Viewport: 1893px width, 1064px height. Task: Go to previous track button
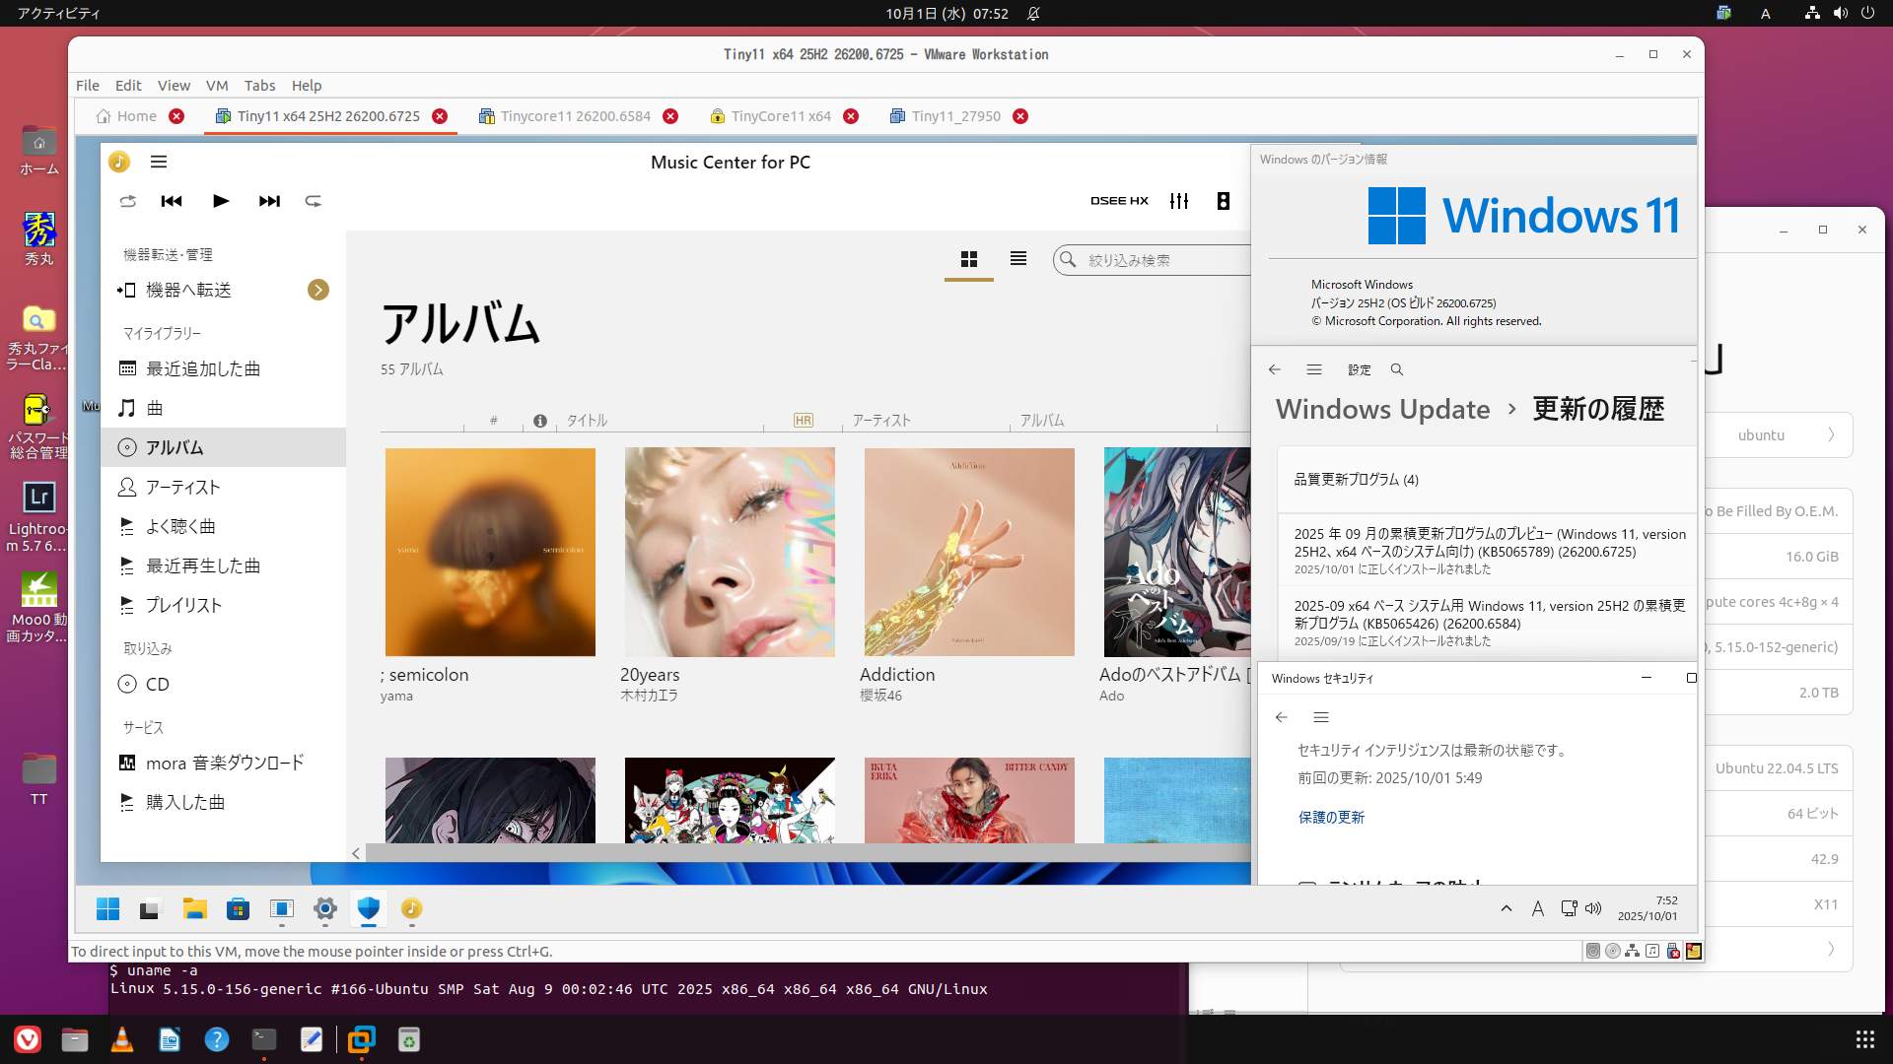click(x=172, y=201)
